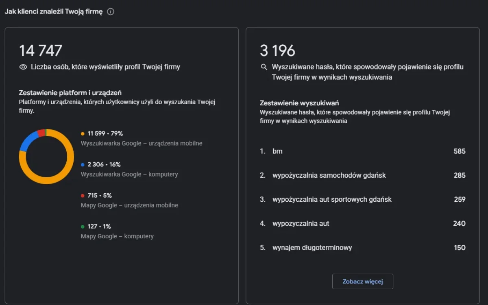Click the info icon next to the heading
This screenshot has height=305, width=488.
click(x=111, y=12)
